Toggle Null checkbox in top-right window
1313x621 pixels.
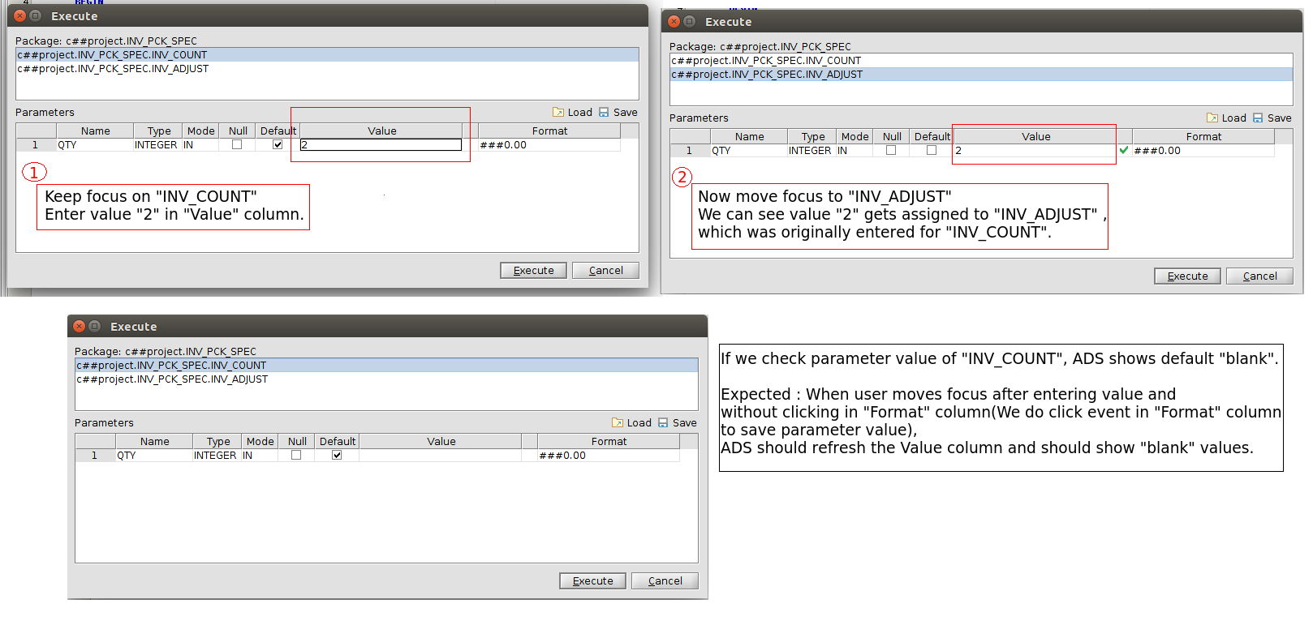(x=891, y=150)
